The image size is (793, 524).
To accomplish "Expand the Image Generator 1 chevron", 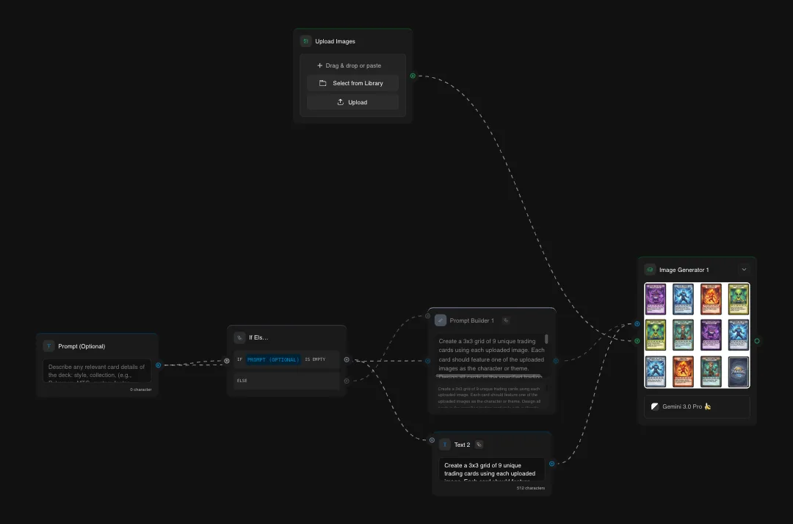I will [744, 270].
